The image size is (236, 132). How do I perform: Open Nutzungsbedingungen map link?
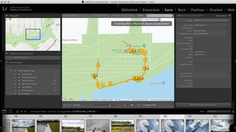tap(140, 100)
